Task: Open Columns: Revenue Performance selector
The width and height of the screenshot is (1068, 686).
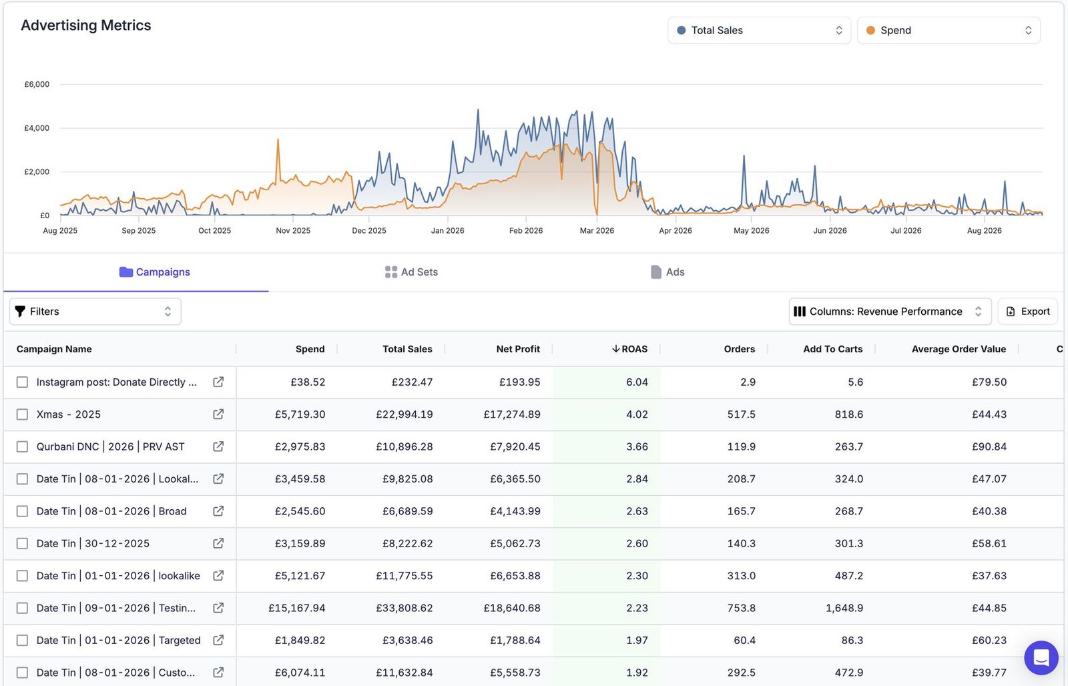Action: (890, 312)
